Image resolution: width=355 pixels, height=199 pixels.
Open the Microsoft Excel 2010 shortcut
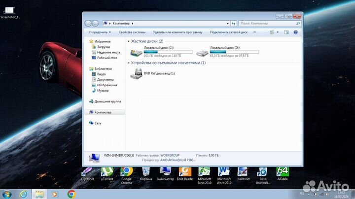click(205, 175)
